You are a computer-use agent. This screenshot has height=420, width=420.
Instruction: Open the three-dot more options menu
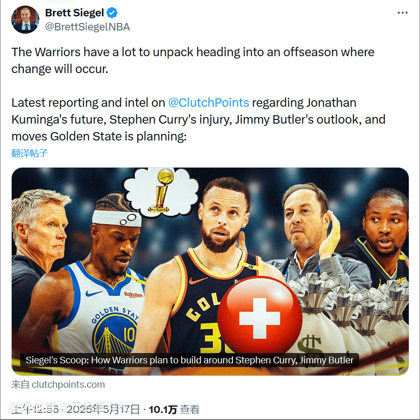point(402,13)
